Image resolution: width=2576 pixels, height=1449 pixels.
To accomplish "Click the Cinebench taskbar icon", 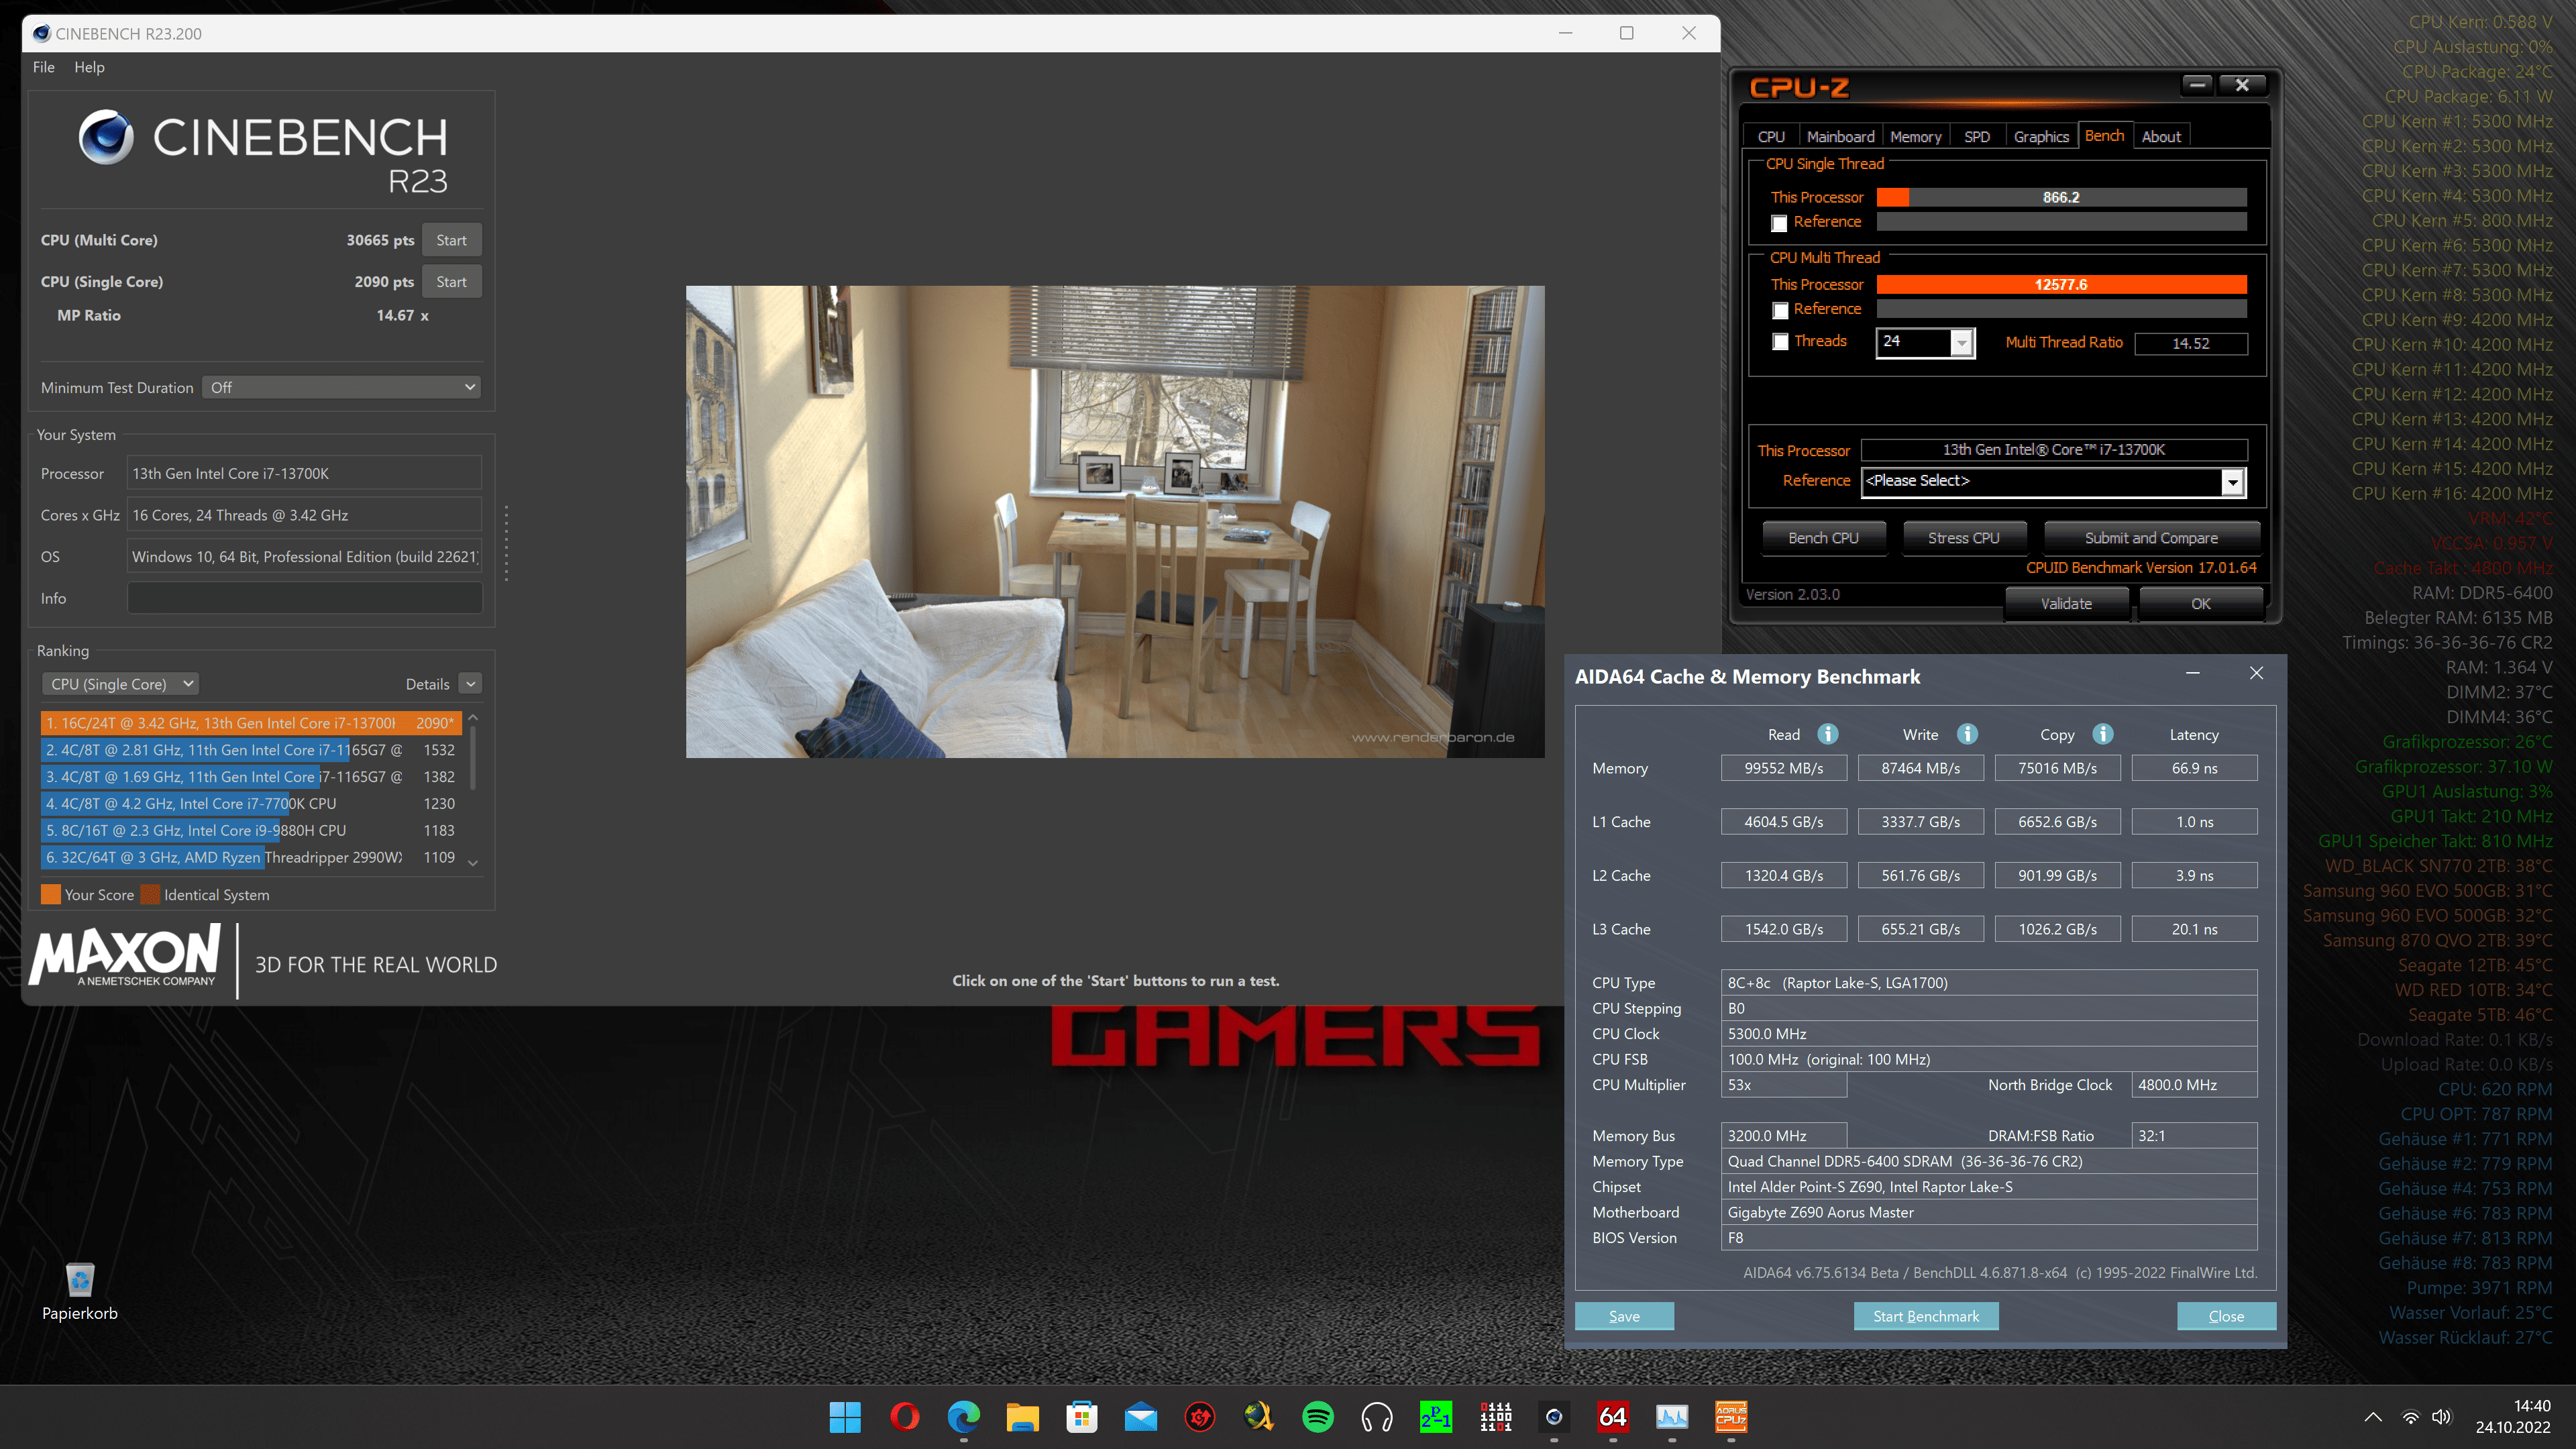I will click(1554, 1416).
